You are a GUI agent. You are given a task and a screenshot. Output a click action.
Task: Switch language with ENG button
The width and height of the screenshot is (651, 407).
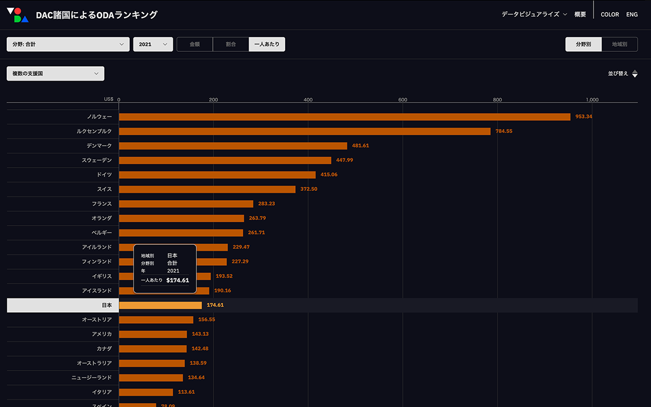pos(632,14)
